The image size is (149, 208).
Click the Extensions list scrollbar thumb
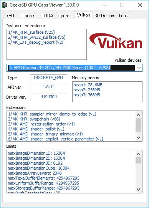[x=138, y=125]
